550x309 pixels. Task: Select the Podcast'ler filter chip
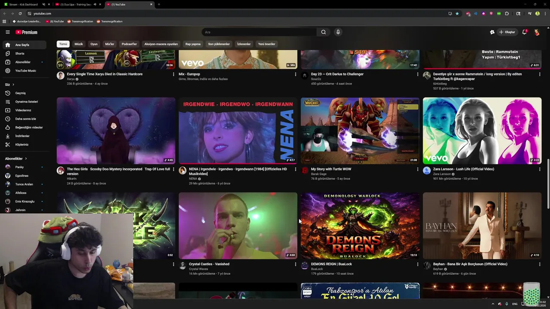129,44
